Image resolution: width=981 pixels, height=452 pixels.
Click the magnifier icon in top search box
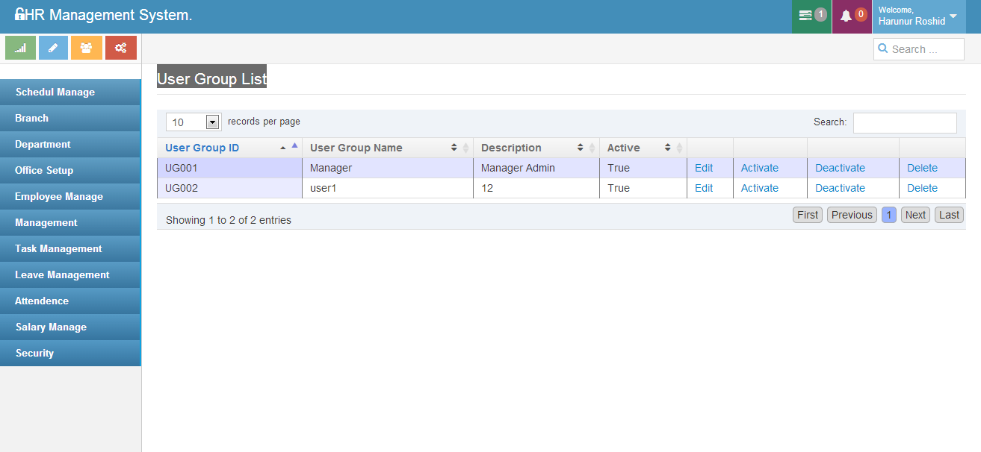pos(883,49)
